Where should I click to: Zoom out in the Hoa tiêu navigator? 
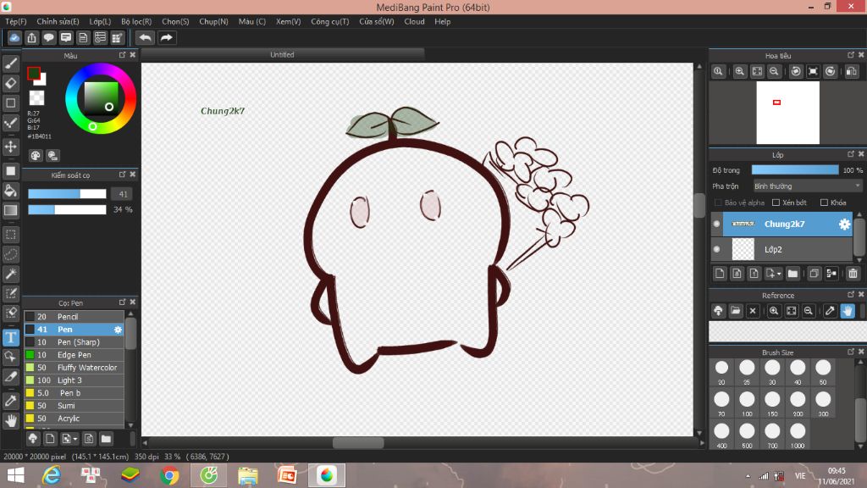(774, 71)
